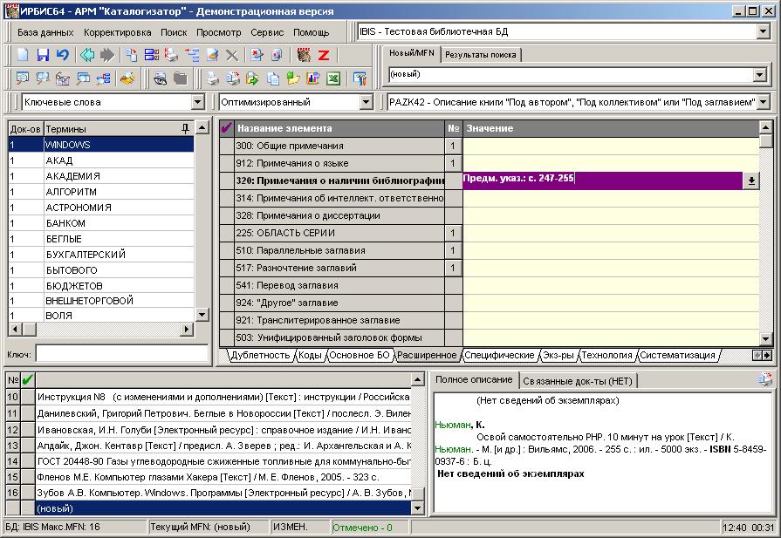Open the Специфические tab

tap(500, 355)
